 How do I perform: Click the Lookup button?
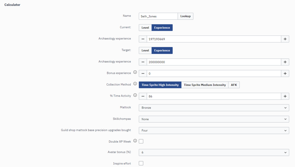click(185, 16)
